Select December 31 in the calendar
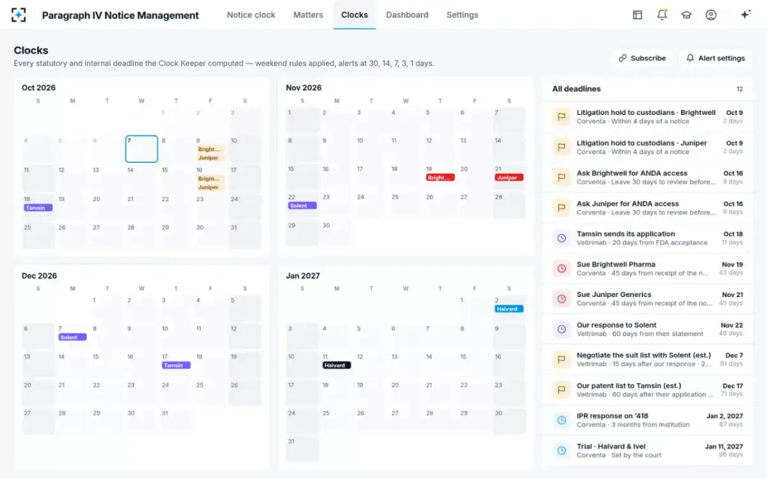 176,422
